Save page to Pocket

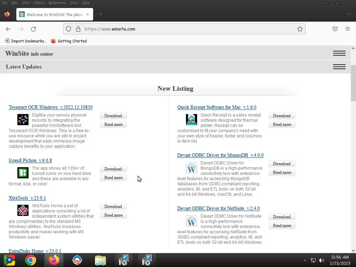335,29
